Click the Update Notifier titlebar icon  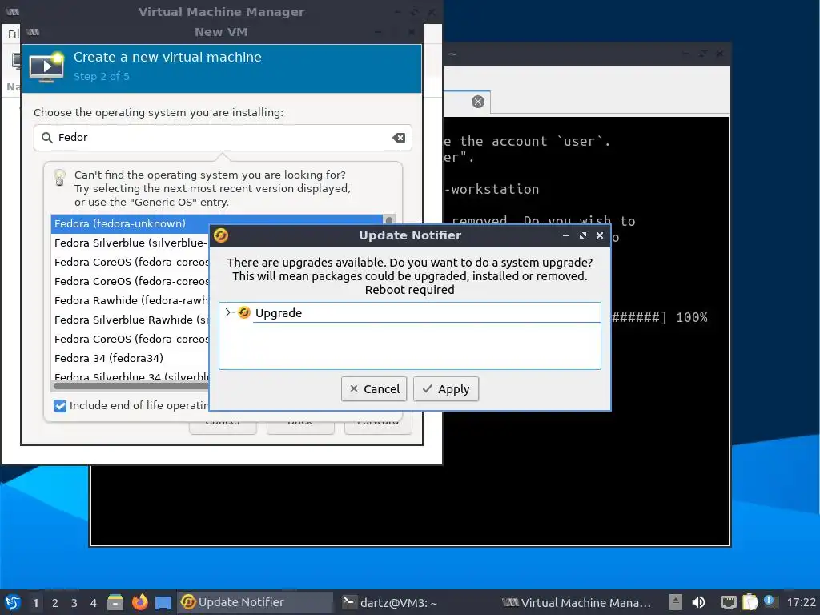(x=221, y=235)
